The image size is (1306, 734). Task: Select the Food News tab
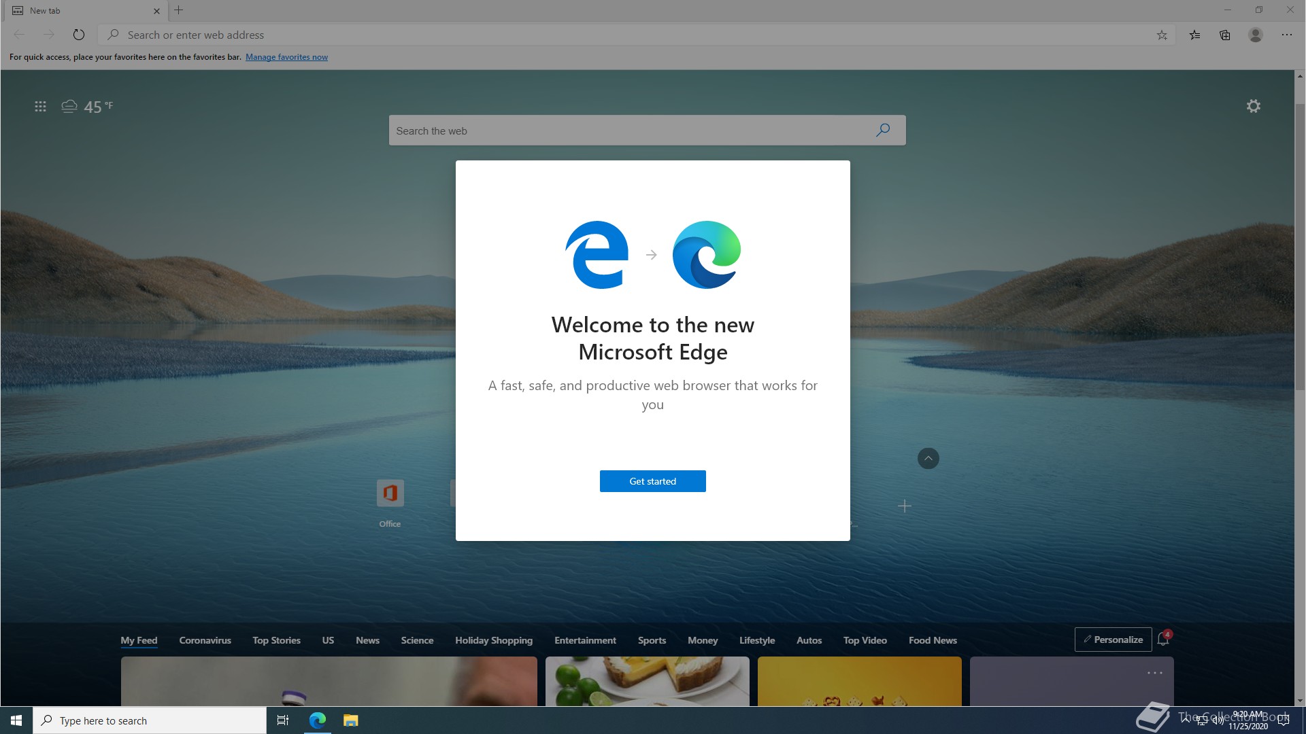(933, 640)
